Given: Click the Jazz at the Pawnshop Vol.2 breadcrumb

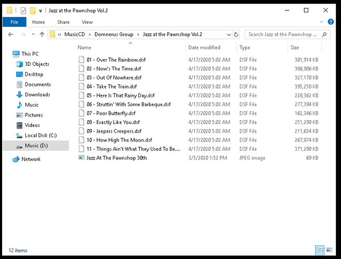Looking at the screenshot, I should 173,34.
